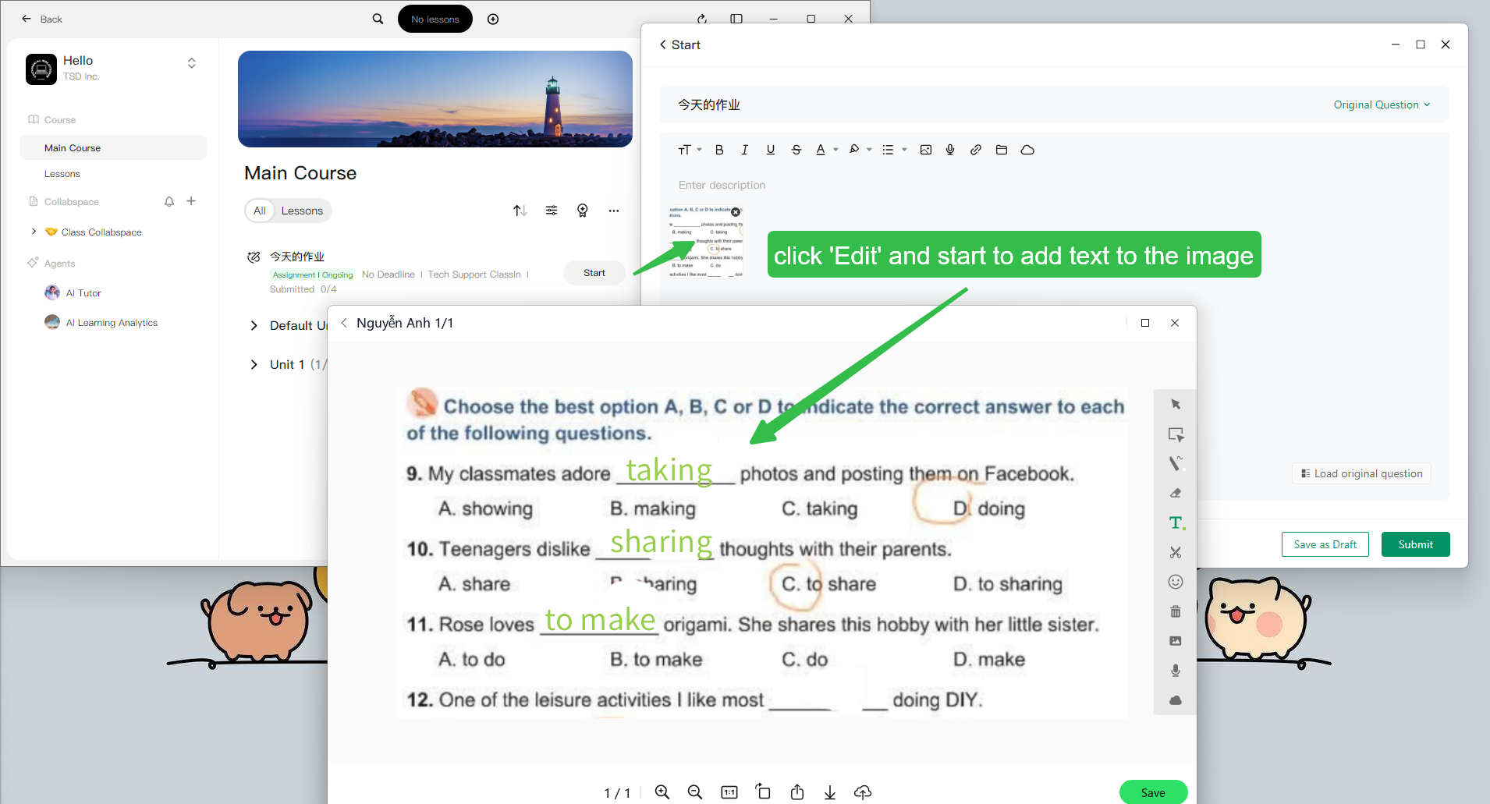Switch to the Lessons tab
1490x804 pixels.
pyautogui.click(x=302, y=211)
